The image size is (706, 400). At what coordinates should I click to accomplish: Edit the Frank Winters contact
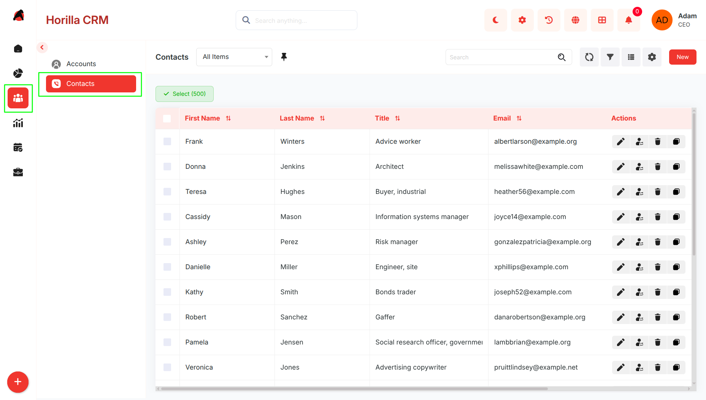coord(621,141)
